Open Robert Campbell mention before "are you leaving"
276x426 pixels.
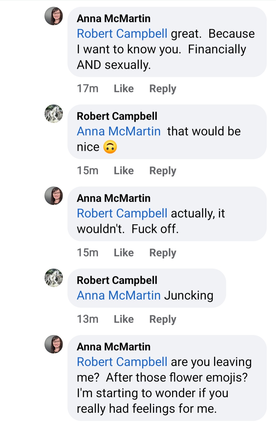(x=122, y=362)
